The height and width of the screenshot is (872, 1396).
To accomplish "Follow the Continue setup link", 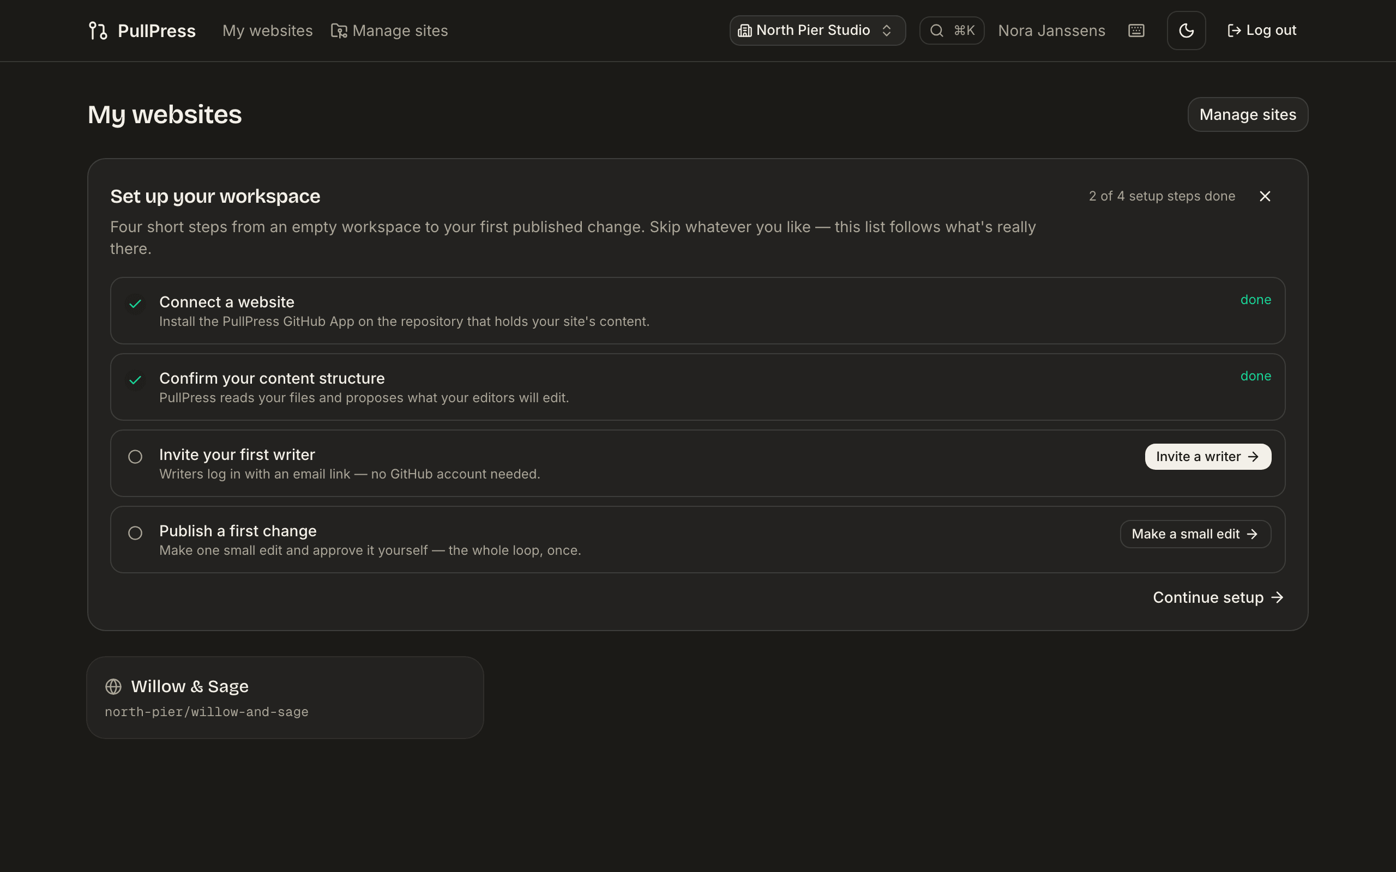I will tap(1218, 597).
